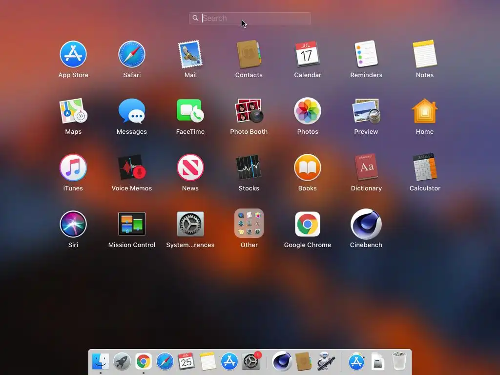This screenshot has height=375, width=500.
Task: Open Dock Calendar showing JAN 25
Action: [x=186, y=361]
